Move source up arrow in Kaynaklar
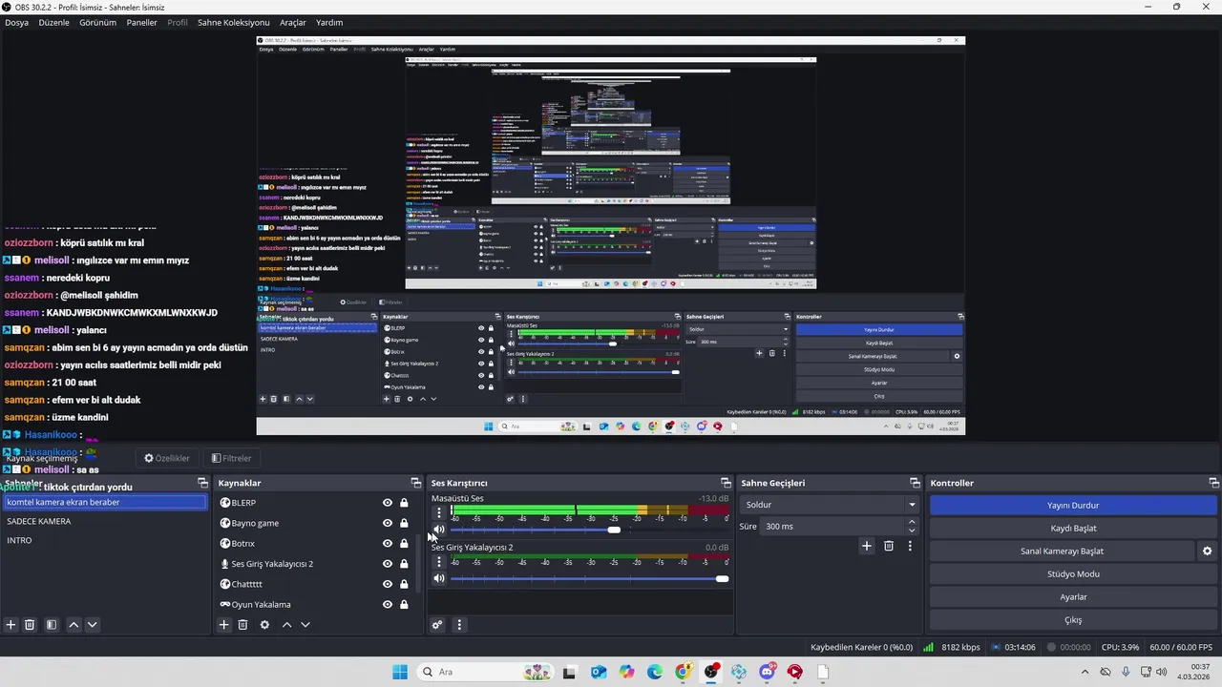Image resolution: width=1222 pixels, height=687 pixels. pyautogui.click(x=286, y=625)
